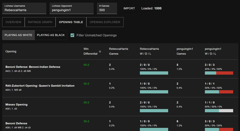Click the Opening column header
This screenshot has width=240, height=131.
point(11,51)
